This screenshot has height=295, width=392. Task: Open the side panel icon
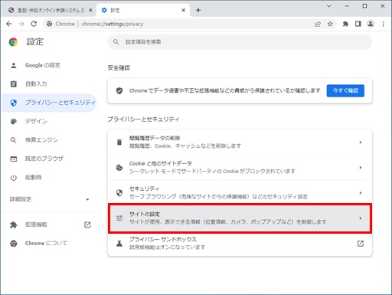coord(358,24)
